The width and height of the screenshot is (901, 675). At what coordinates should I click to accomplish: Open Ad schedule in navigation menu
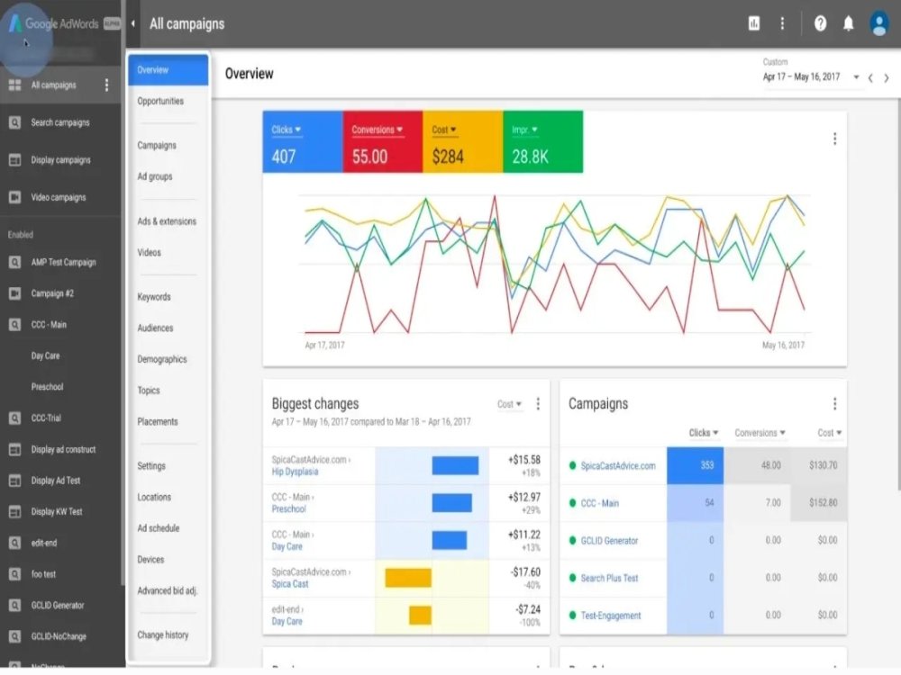[158, 528]
